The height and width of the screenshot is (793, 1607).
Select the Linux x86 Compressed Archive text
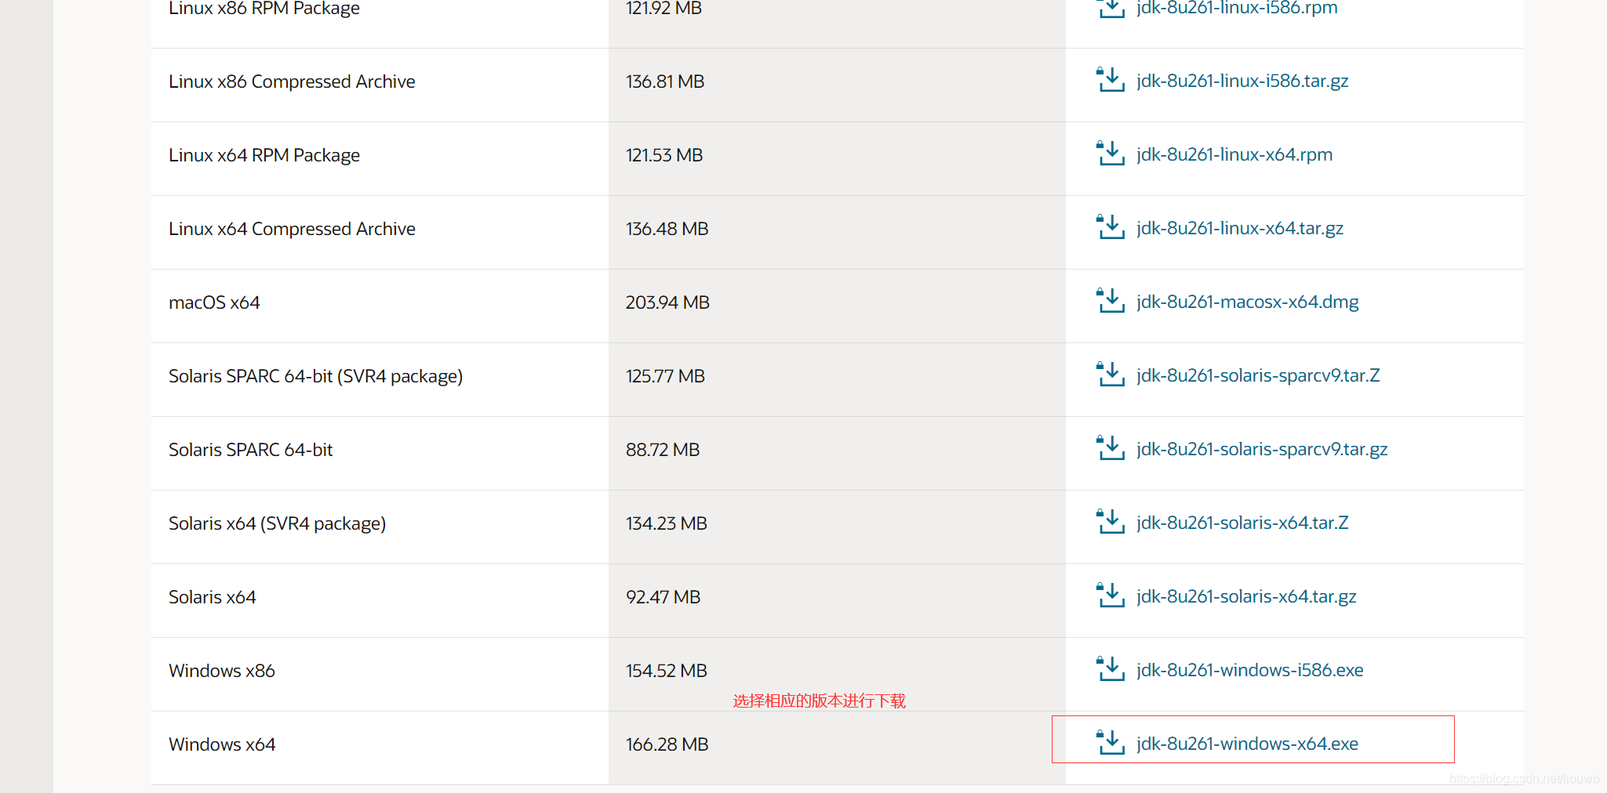click(292, 81)
